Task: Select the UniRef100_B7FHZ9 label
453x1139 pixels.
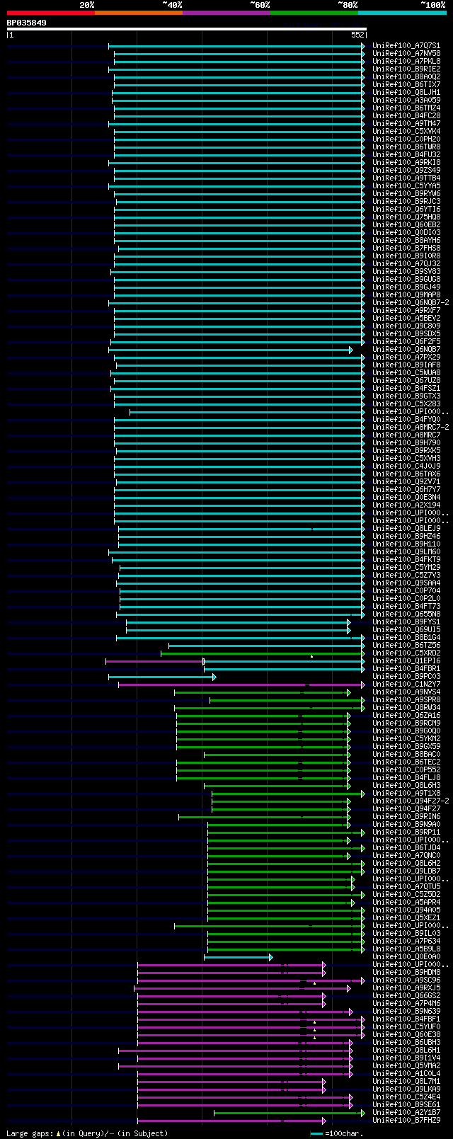Action: click(406, 1121)
